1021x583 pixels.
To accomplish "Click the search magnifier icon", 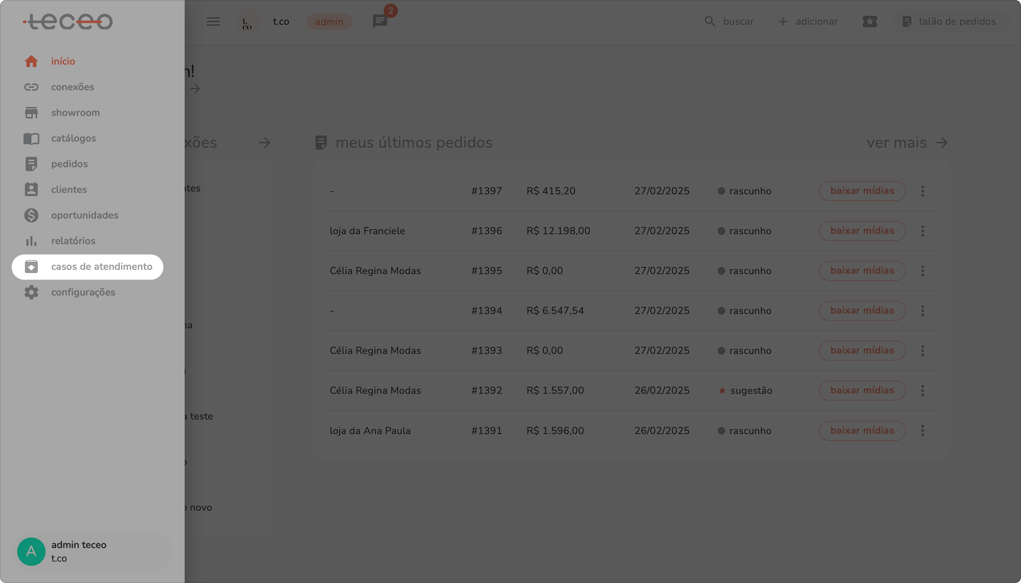I will tap(710, 21).
